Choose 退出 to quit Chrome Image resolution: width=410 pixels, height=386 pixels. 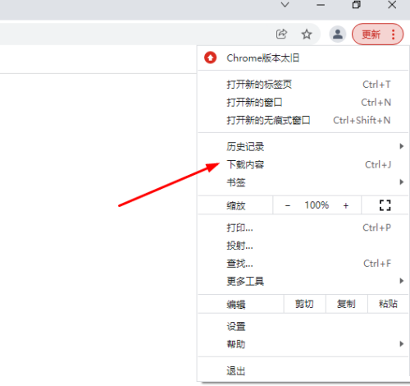pyautogui.click(x=303, y=370)
